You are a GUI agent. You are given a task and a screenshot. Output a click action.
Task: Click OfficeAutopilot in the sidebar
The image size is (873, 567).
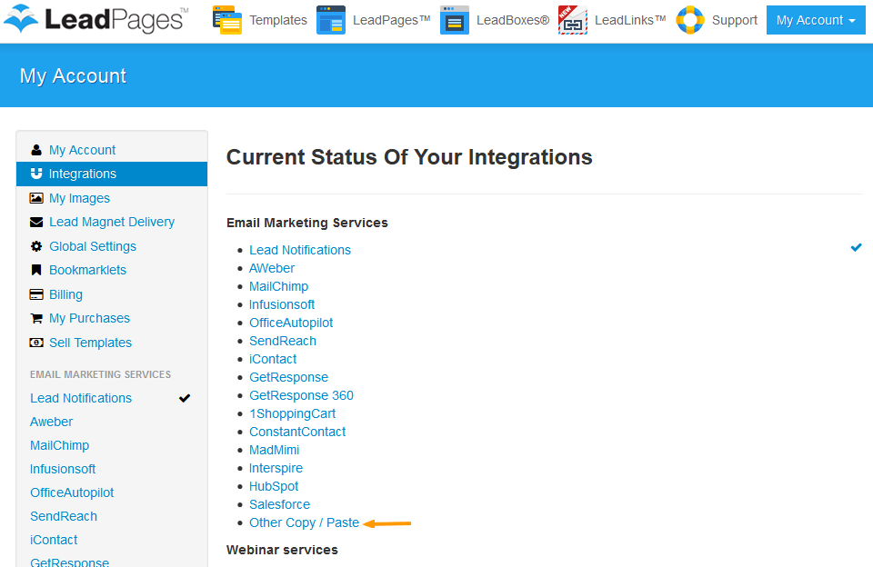pos(72,492)
